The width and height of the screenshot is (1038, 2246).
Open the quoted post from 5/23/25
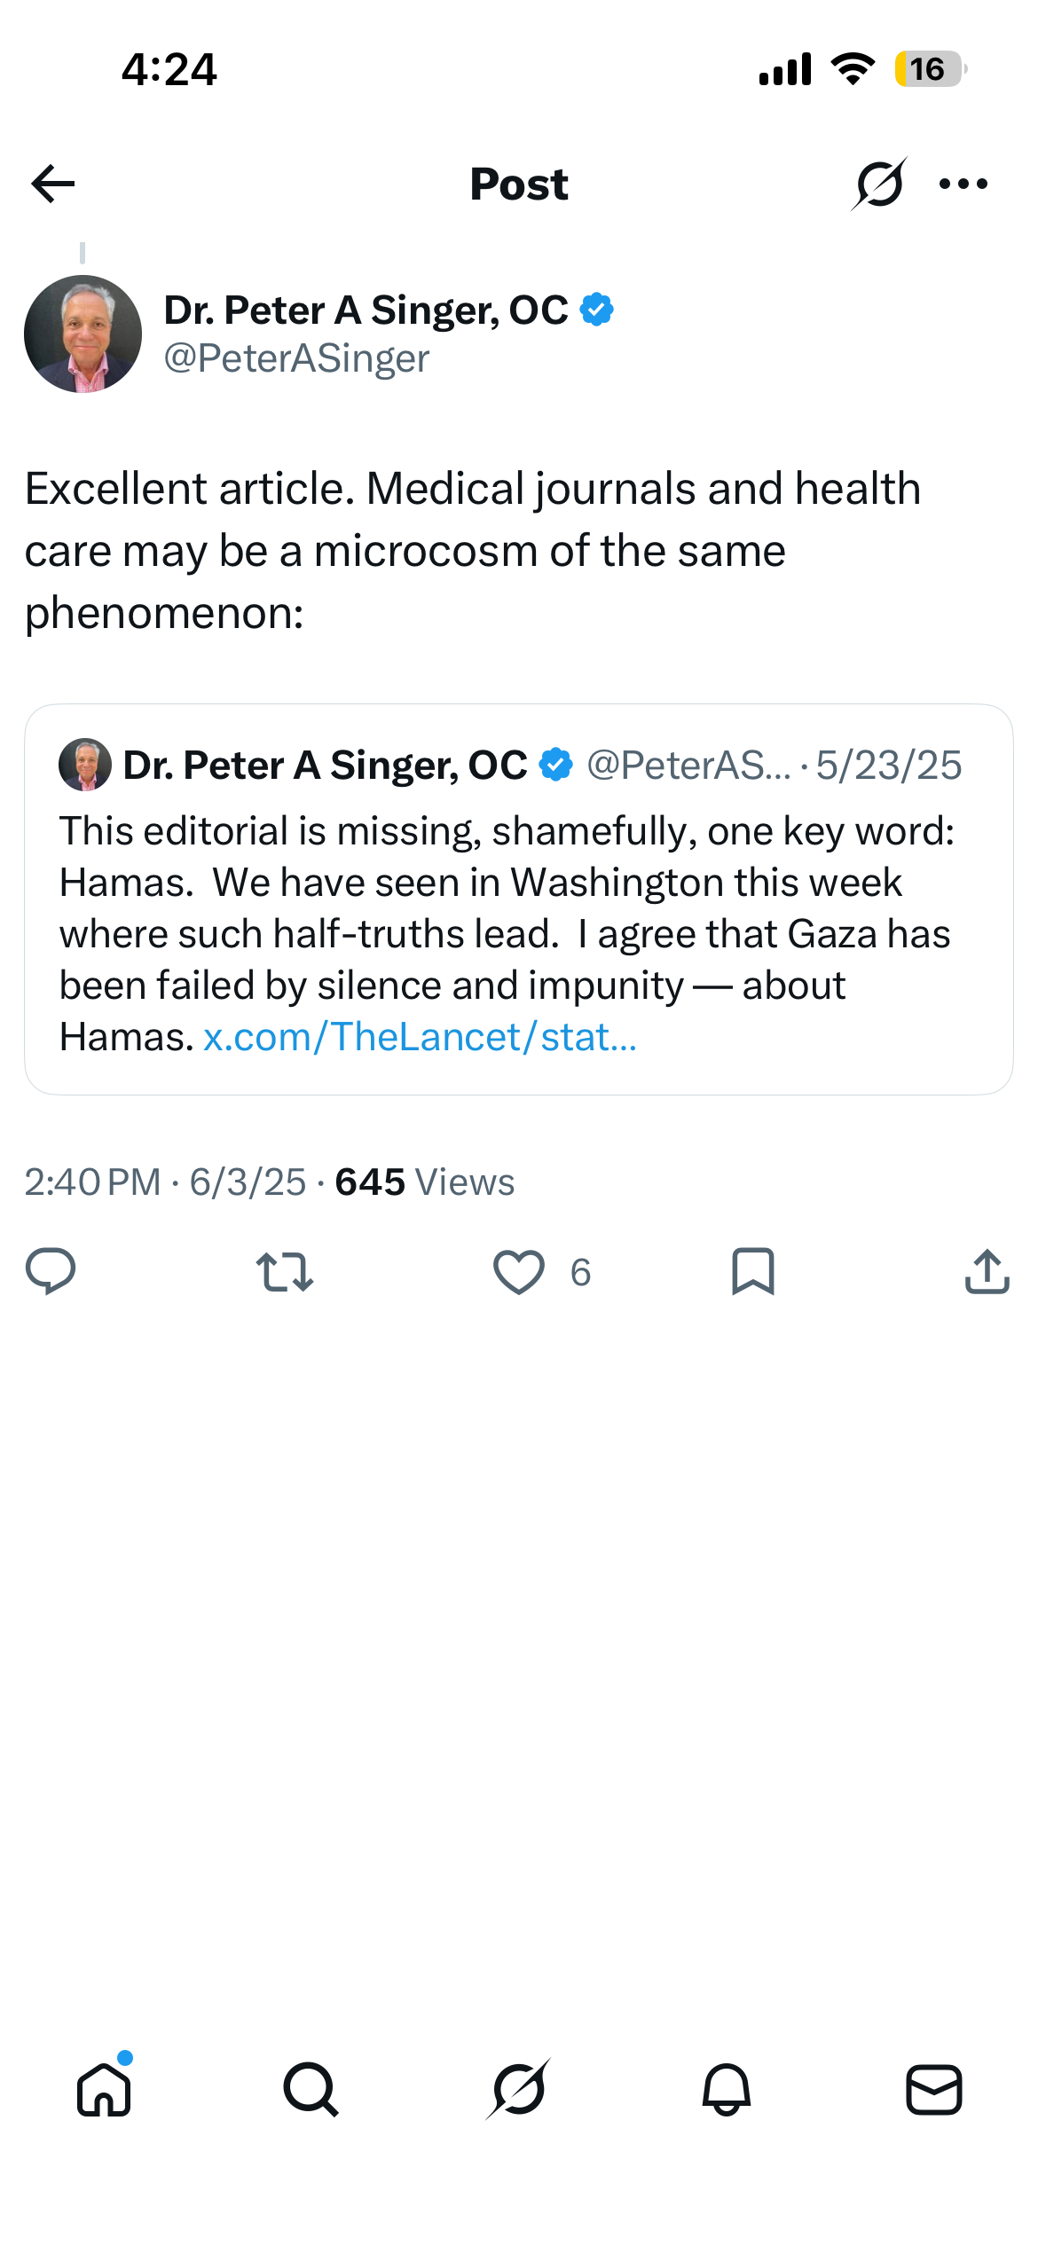[x=519, y=899]
